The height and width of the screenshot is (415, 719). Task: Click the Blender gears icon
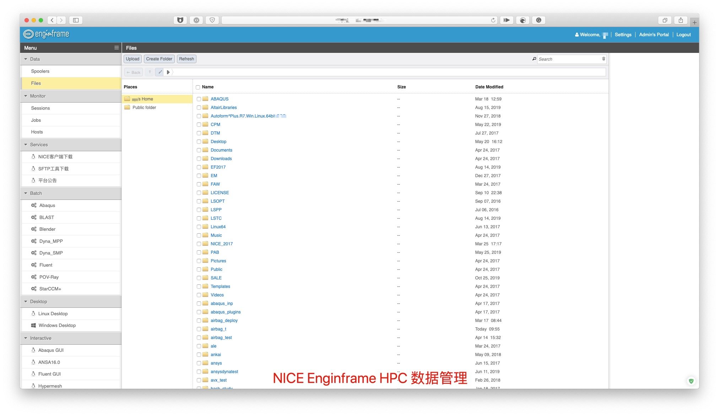click(x=34, y=229)
